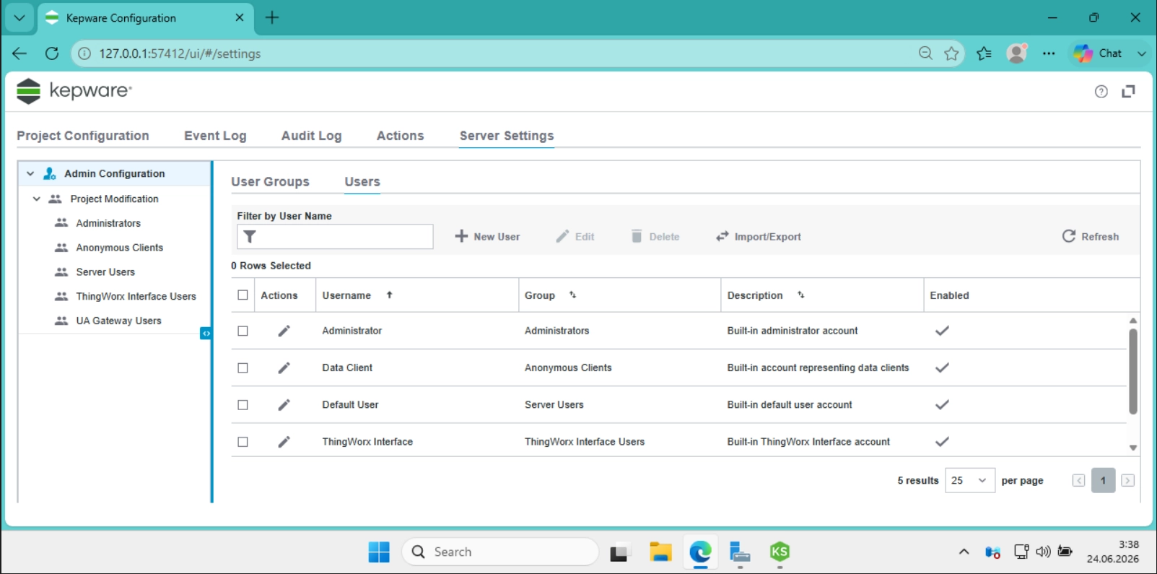Image resolution: width=1157 pixels, height=574 pixels.
Task: Edit the ThingWorx Interface user pencil icon
Action: coord(284,442)
